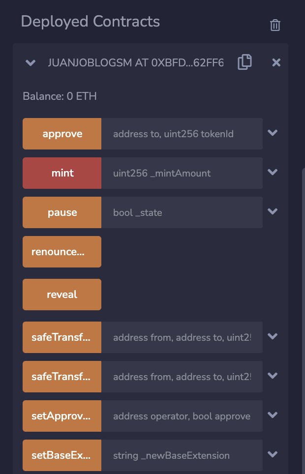The height and width of the screenshot is (474, 305).
Task: Expand the second safeTransferFrom parameters
Action: click(273, 376)
